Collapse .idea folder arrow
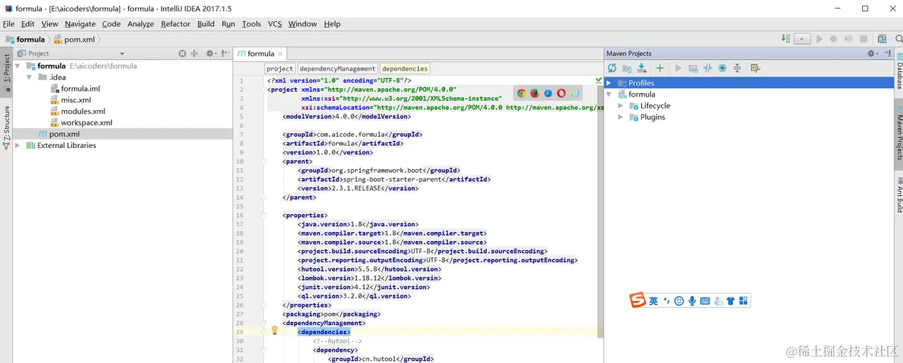This screenshot has width=903, height=363. [x=29, y=78]
